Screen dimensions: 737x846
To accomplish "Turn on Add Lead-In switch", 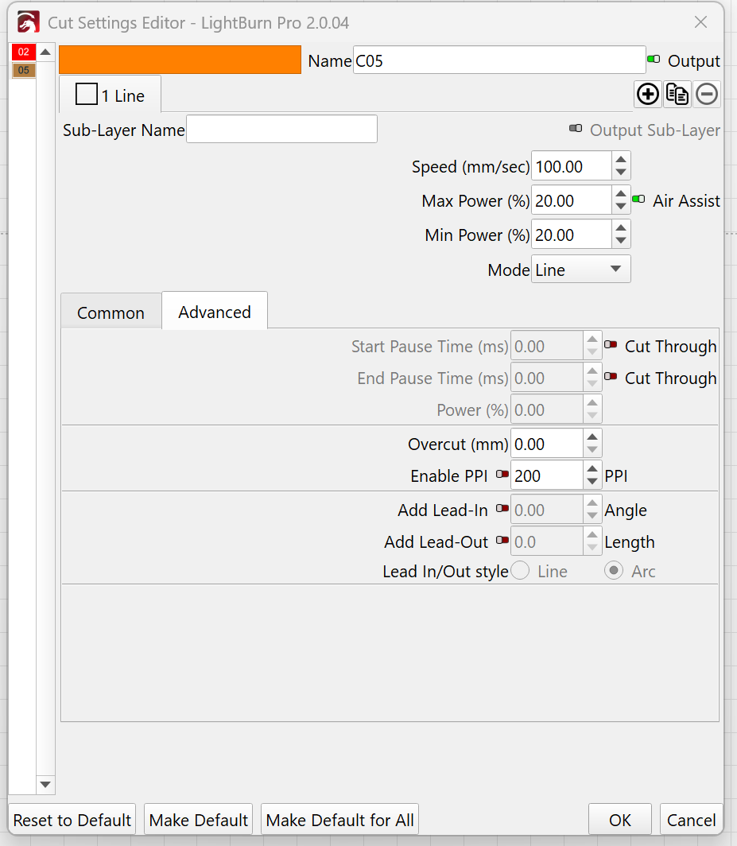I will pos(502,509).
